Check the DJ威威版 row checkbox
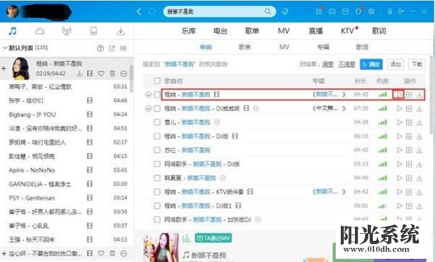The height and width of the screenshot is (262, 435). click(x=157, y=108)
